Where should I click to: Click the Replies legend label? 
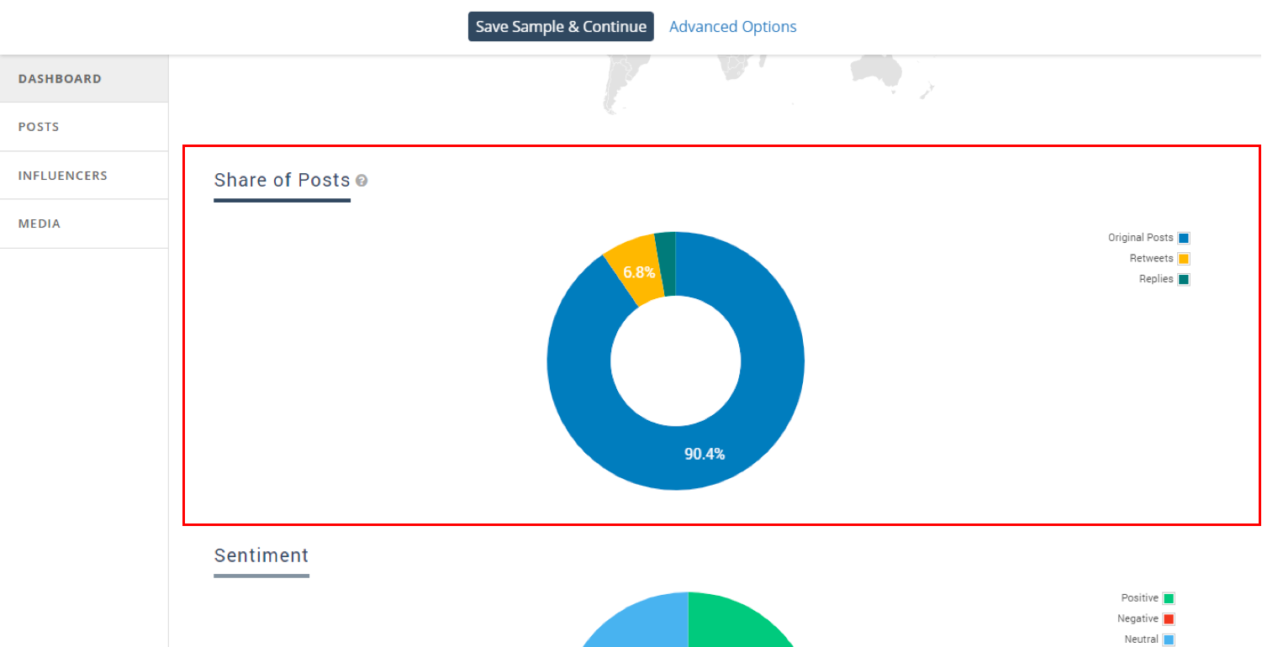click(x=1156, y=279)
